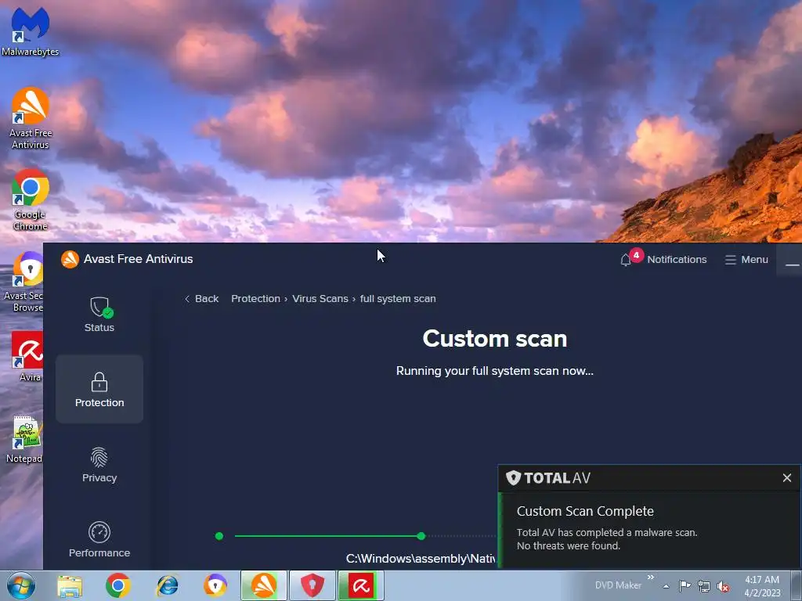Click Running your full system scan text
This screenshot has width=802, height=601.
point(495,371)
